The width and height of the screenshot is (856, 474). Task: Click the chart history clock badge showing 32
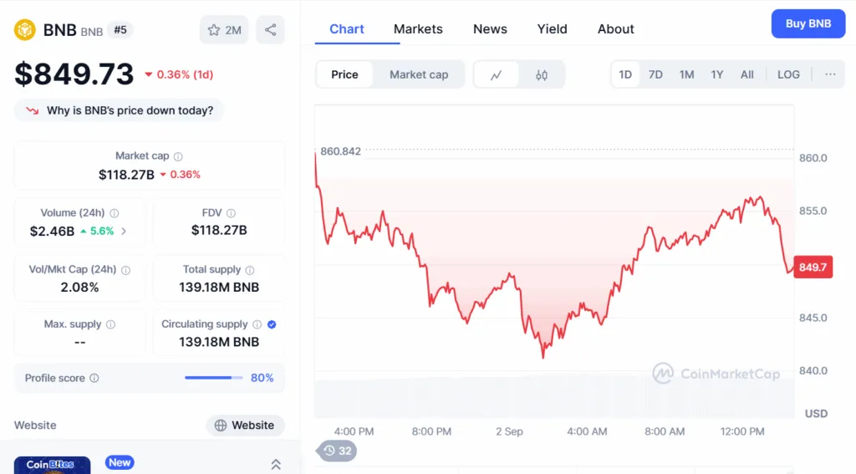tap(338, 451)
